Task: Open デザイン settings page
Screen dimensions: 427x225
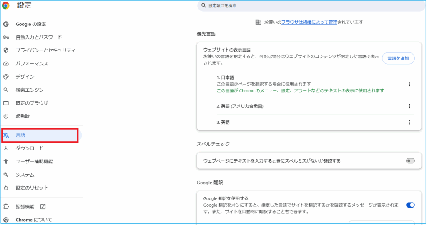Action: (x=25, y=77)
